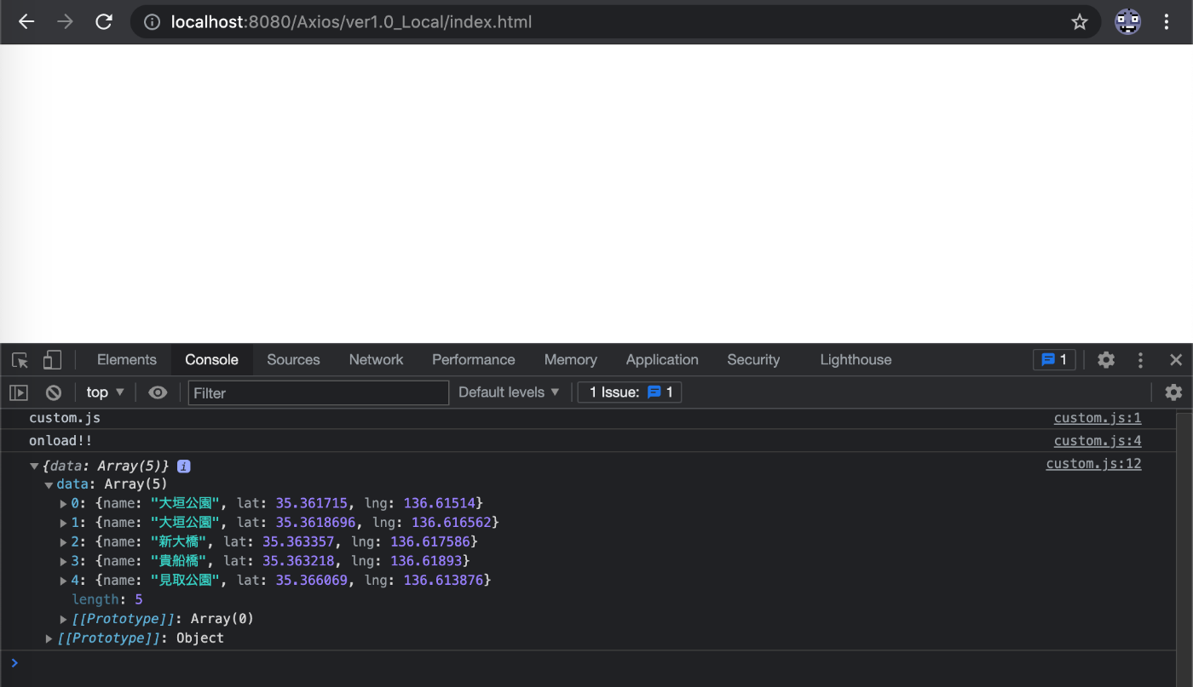Open the Chrome three-dot menu

pos(1167,22)
